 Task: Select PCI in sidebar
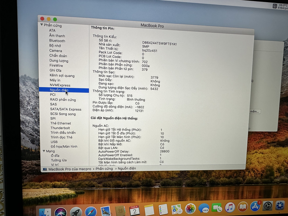pyautogui.click(x=53, y=94)
